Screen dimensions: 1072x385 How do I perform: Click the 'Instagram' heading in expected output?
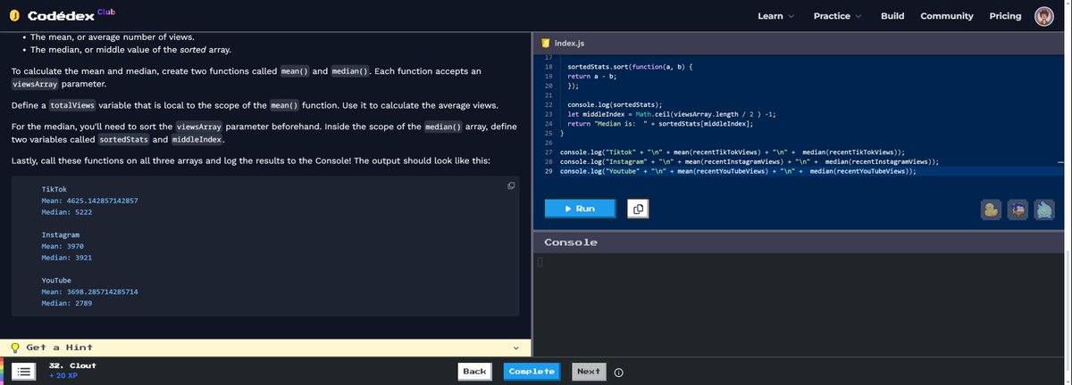(x=60, y=235)
